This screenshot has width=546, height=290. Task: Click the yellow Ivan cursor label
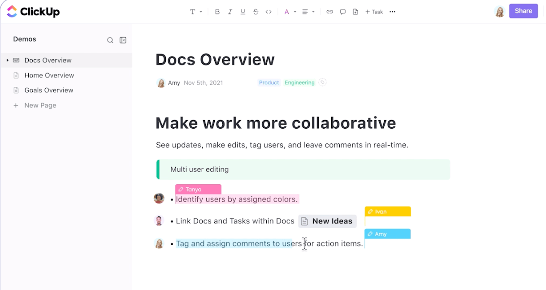tap(388, 212)
